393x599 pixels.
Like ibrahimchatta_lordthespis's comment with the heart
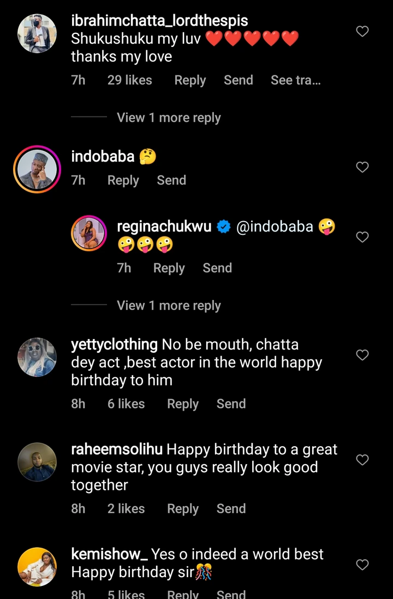click(362, 32)
